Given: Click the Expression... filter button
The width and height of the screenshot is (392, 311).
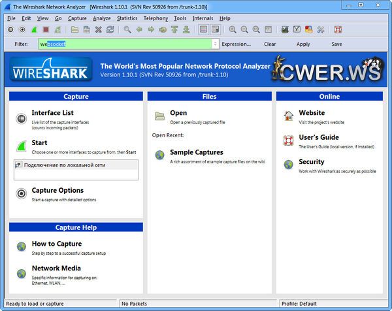Looking at the screenshot, I should click(x=236, y=44).
